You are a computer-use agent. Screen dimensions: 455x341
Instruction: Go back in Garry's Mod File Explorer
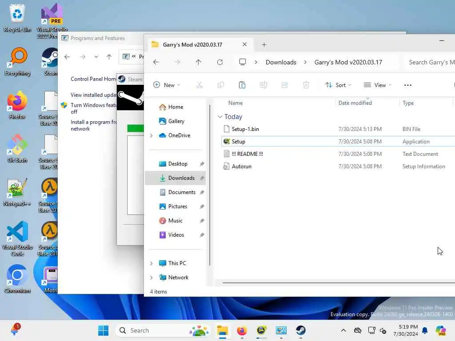[x=156, y=62]
